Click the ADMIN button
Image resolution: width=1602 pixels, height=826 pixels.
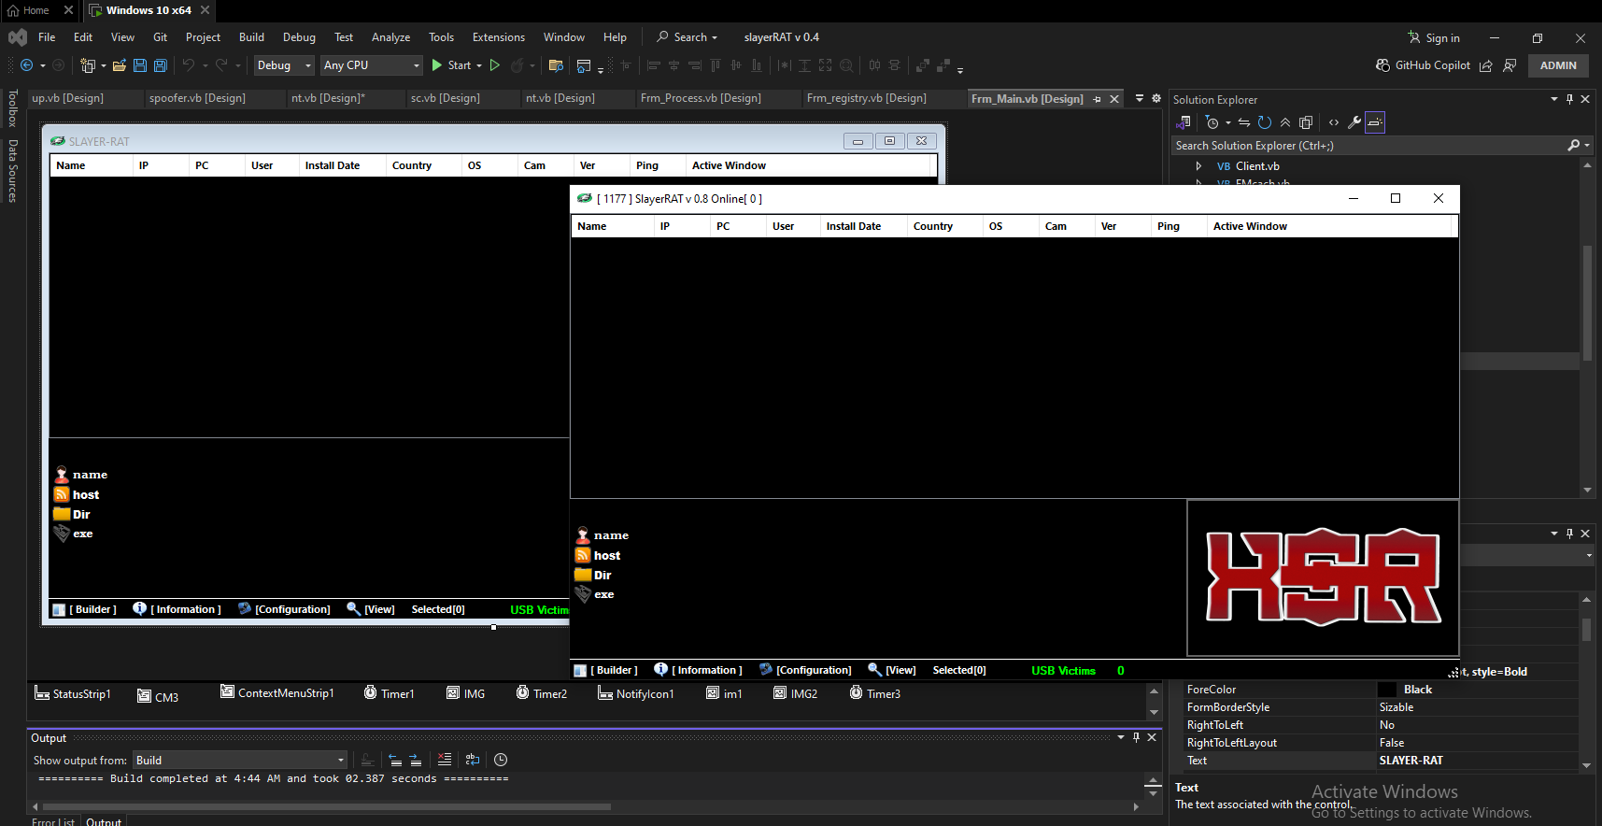pyautogui.click(x=1558, y=65)
